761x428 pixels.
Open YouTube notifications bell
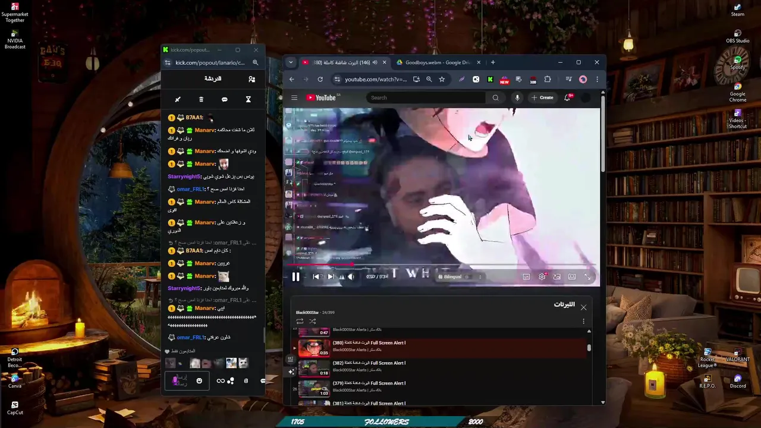point(568,97)
